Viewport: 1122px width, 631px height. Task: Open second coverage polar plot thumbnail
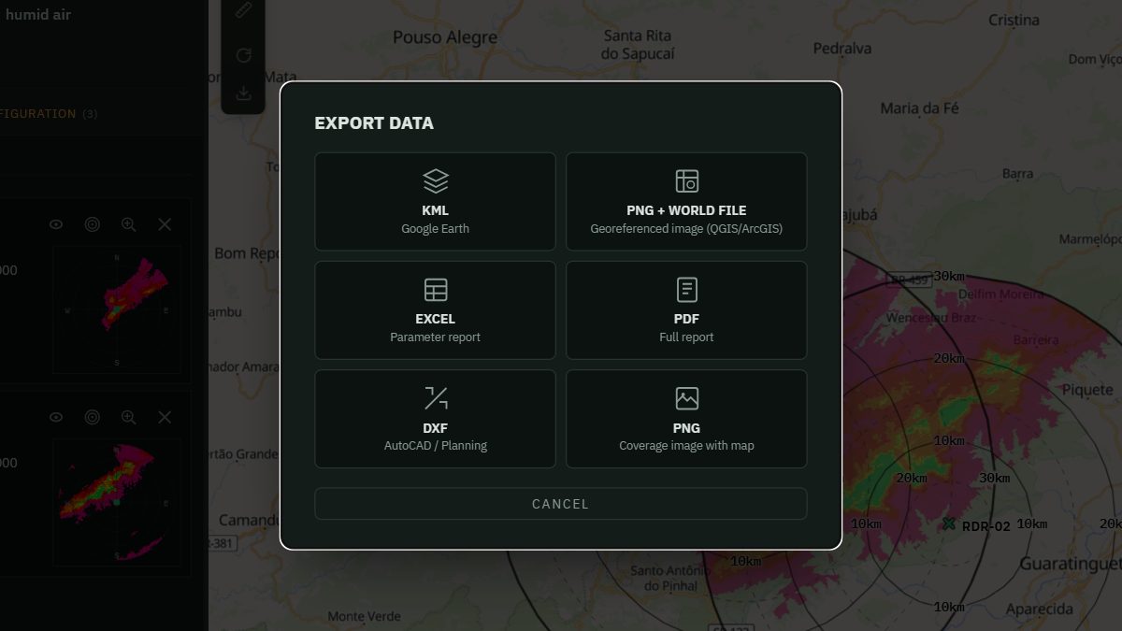(x=117, y=502)
